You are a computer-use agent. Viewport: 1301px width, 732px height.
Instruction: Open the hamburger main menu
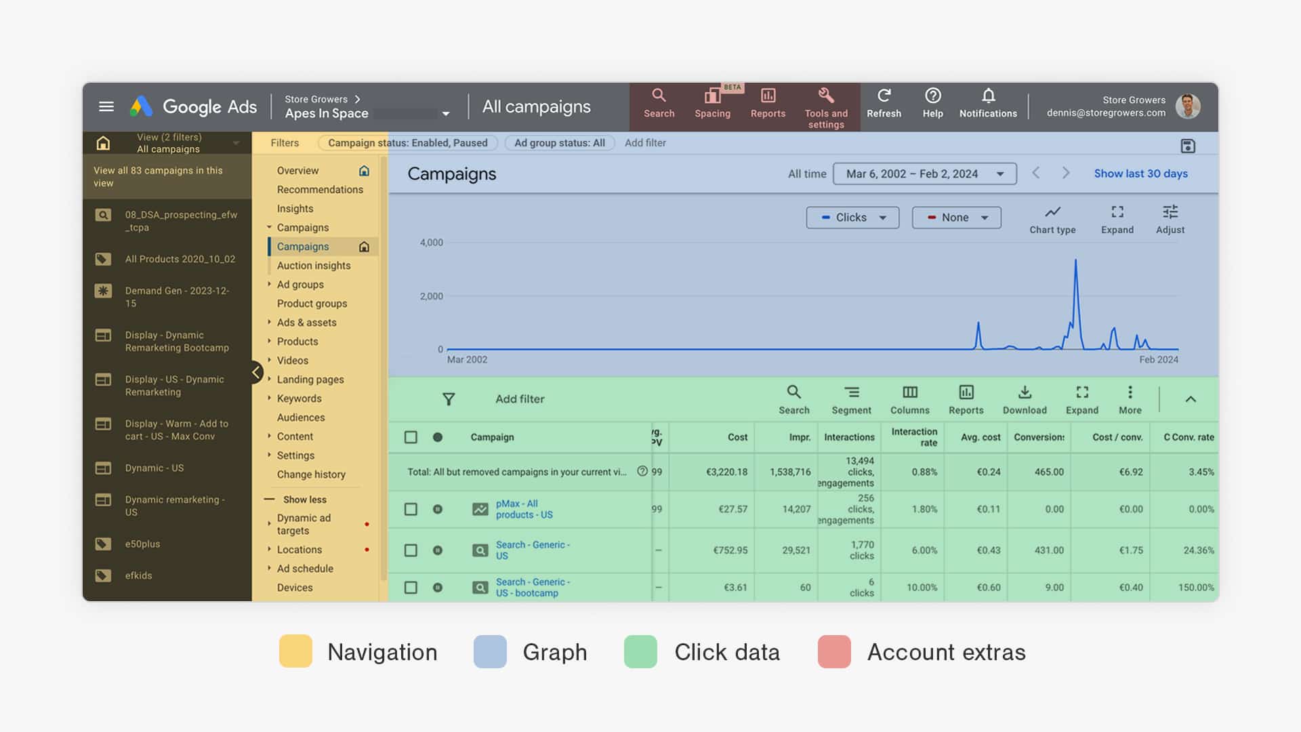106,106
